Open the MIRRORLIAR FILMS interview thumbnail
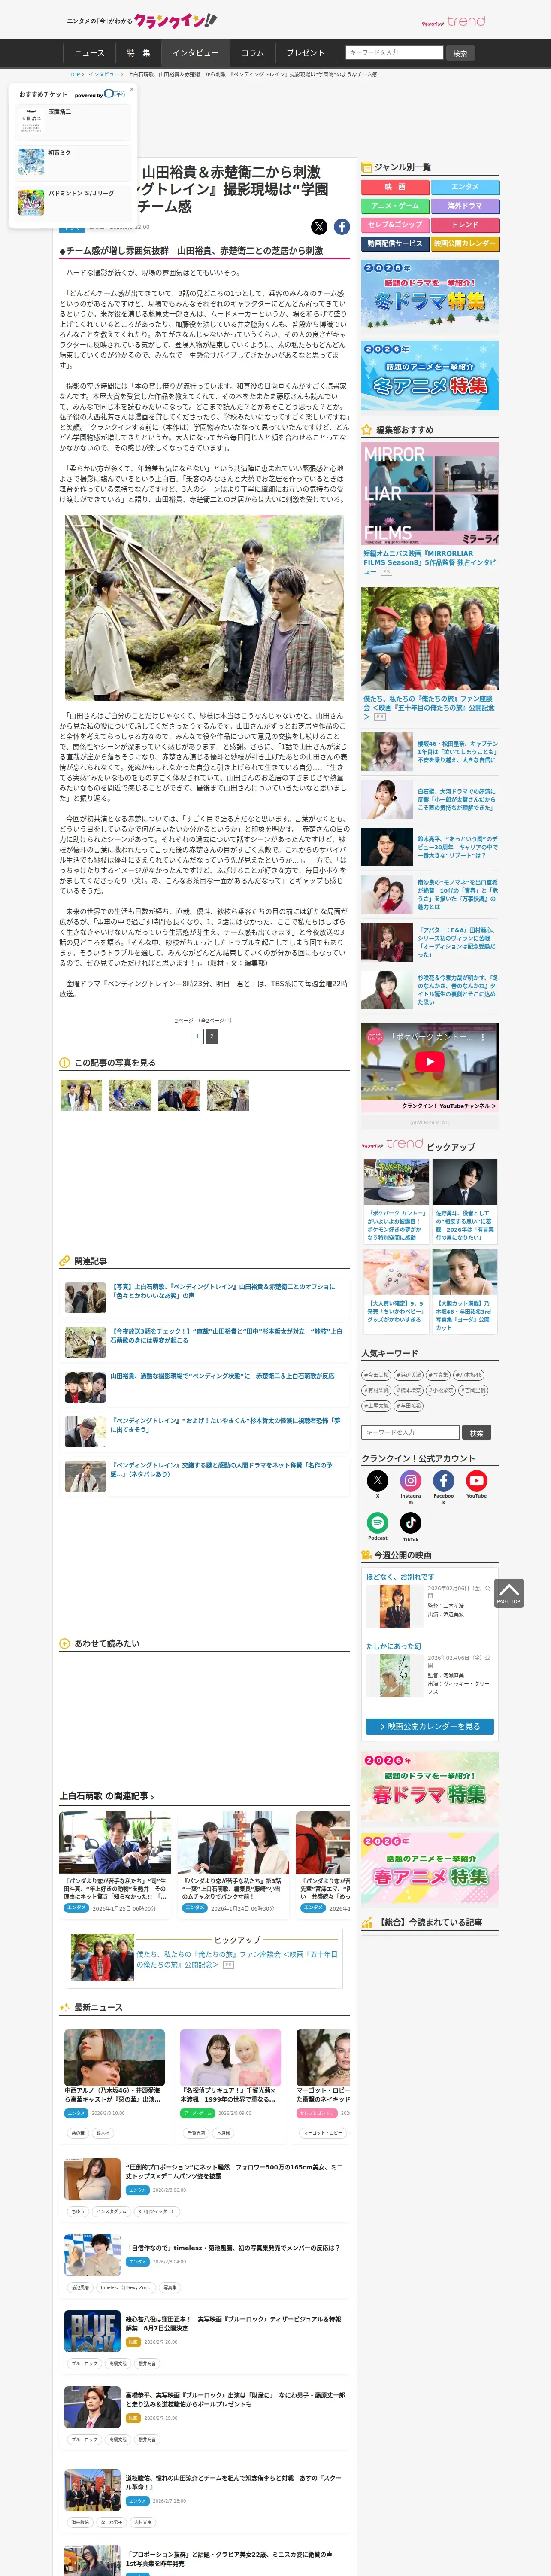 click(430, 494)
